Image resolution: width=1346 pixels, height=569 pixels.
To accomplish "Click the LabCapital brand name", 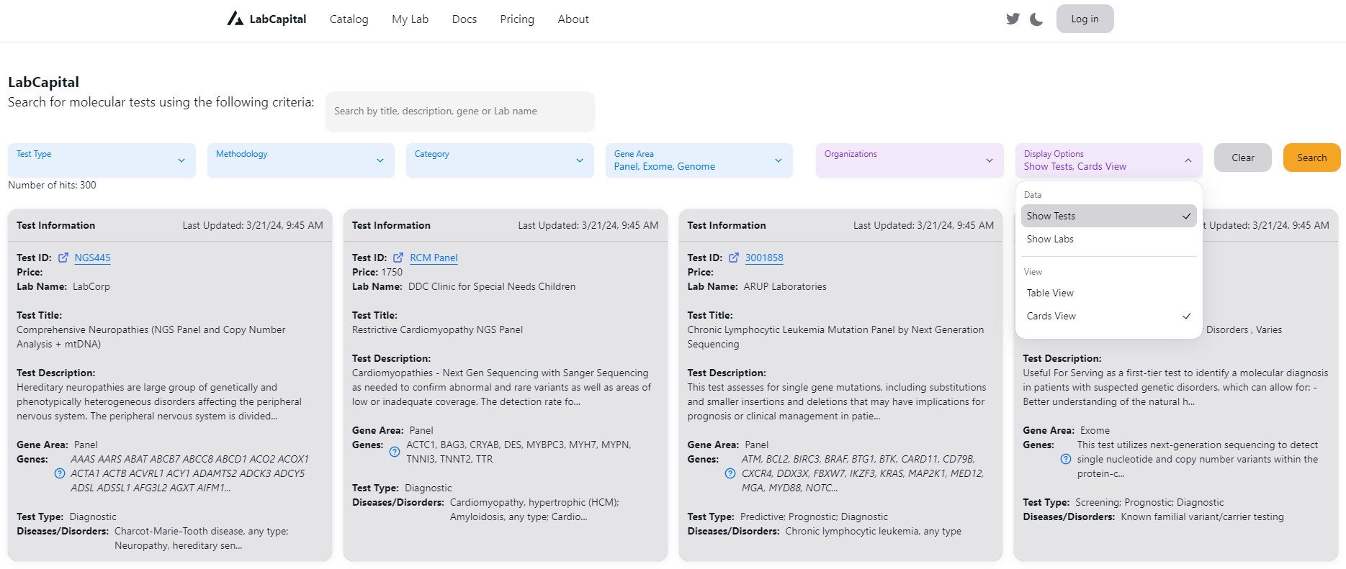I will (278, 19).
